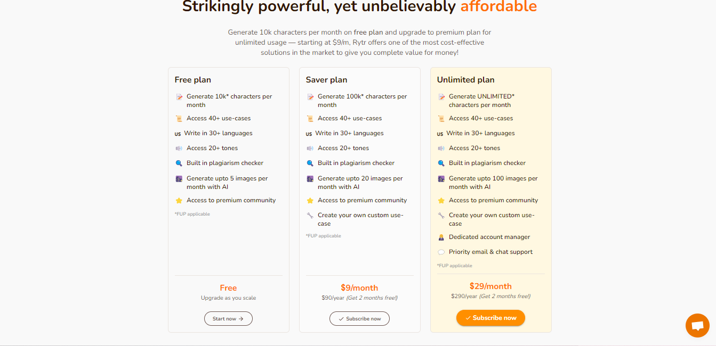
Task: Click the Start now button
Action: tap(228, 319)
